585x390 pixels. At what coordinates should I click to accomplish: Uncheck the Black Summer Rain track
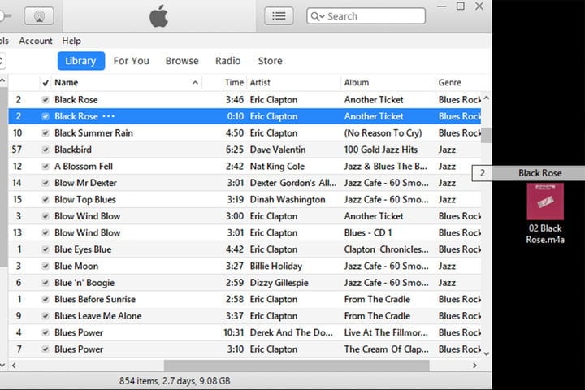coord(45,133)
